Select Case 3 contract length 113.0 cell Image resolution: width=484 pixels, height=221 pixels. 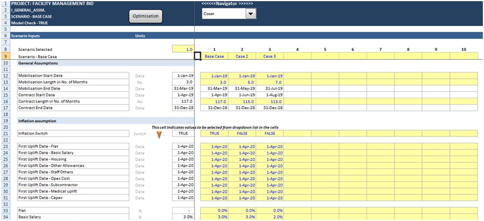[x=270, y=101]
